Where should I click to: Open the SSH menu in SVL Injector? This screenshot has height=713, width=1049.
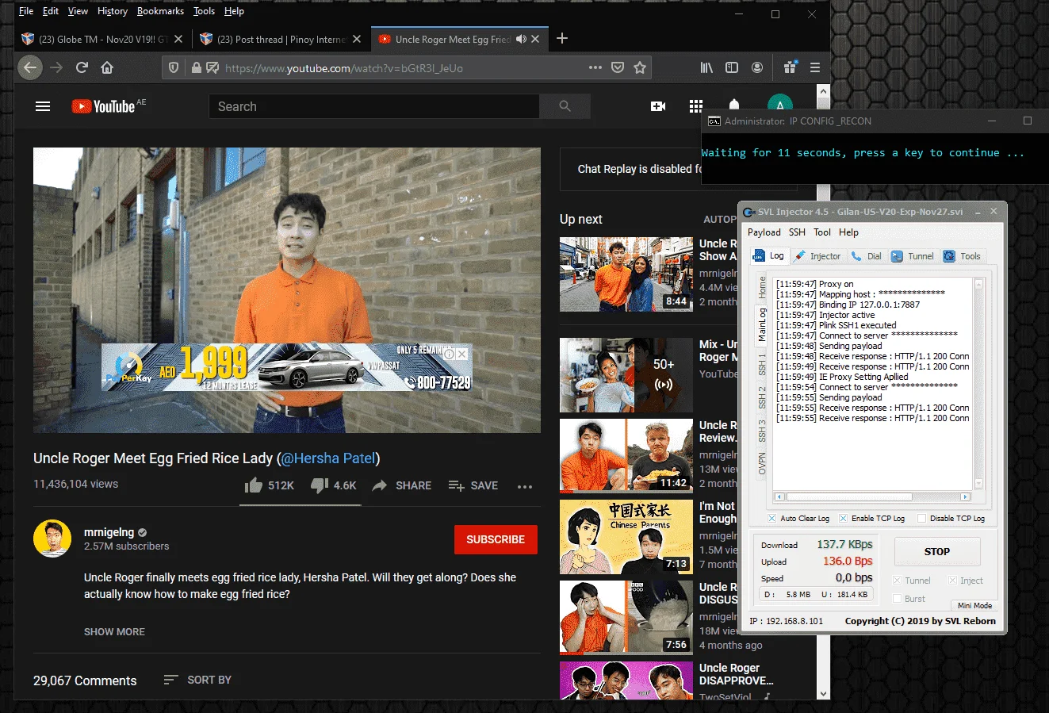point(797,232)
